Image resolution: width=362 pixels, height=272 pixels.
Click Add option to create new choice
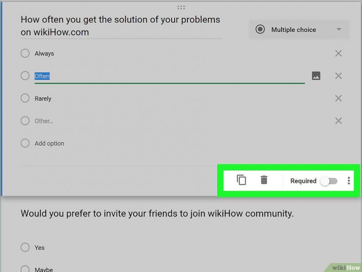pyautogui.click(x=49, y=144)
